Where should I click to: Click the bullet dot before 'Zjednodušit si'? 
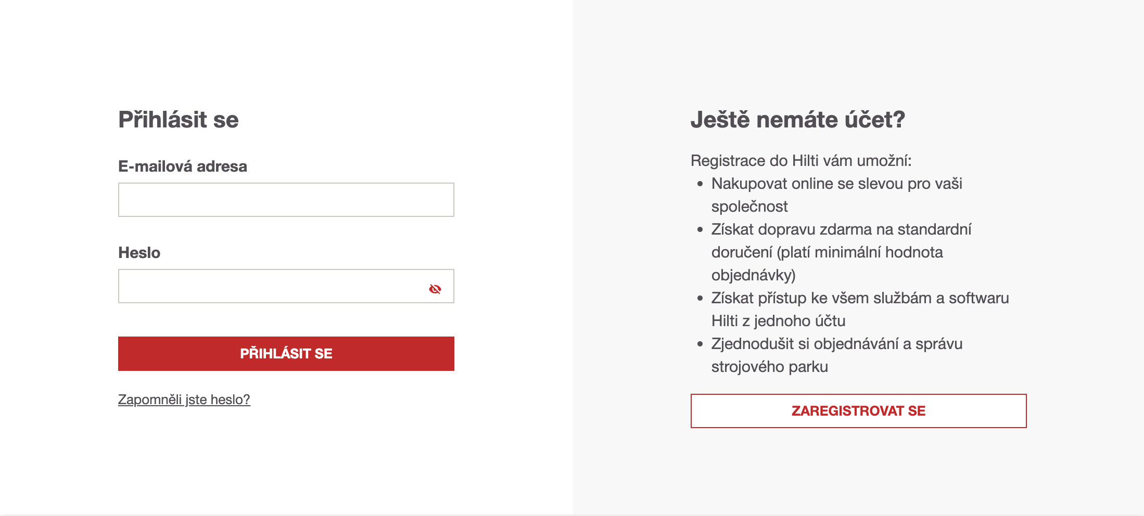tap(700, 344)
